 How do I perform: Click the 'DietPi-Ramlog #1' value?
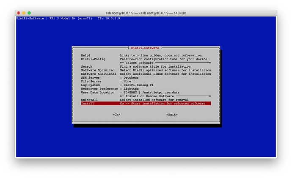[x=138, y=85]
